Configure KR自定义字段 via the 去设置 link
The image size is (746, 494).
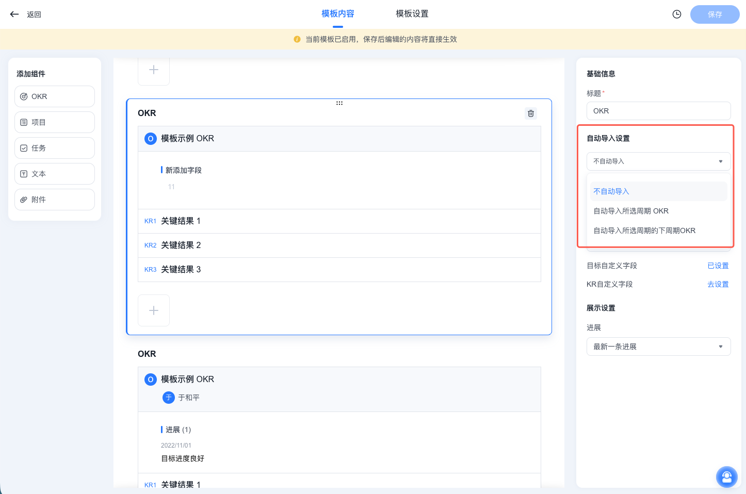(x=718, y=284)
